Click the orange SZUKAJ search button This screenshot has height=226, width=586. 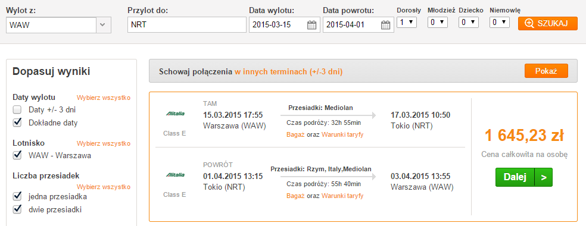pyautogui.click(x=547, y=23)
